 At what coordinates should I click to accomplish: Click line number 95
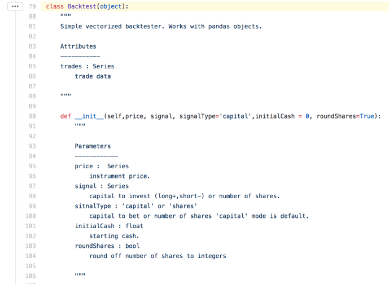click(32, 166)
